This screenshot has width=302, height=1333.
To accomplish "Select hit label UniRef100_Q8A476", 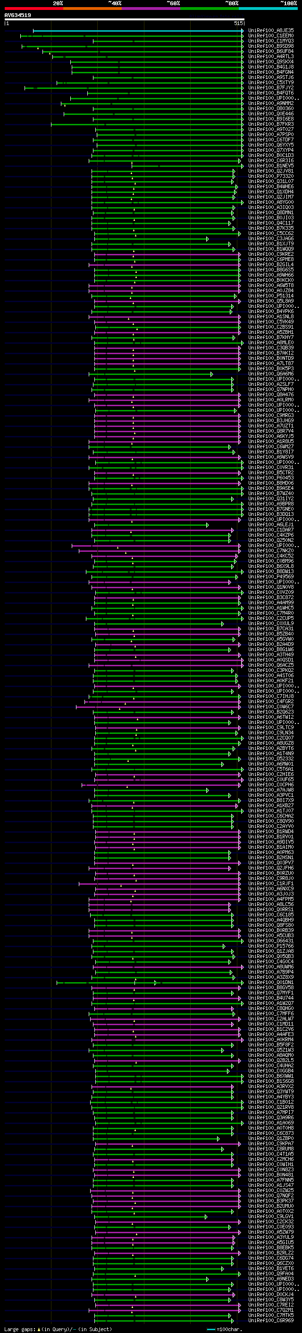I will pos(271,394).
